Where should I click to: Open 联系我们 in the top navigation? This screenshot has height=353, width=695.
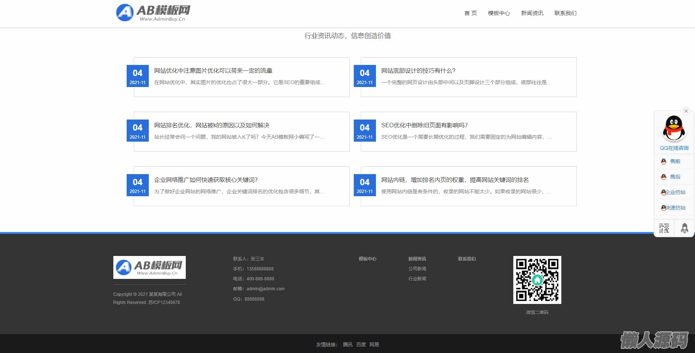[x=565, y=13]
